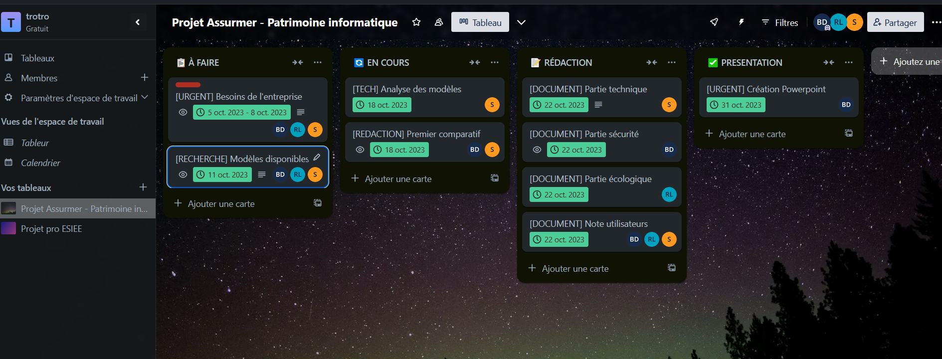942x359 pixels.
Task: Edit the Modèles disponibles card with pencil icon
Action: (x=317, y=158)
